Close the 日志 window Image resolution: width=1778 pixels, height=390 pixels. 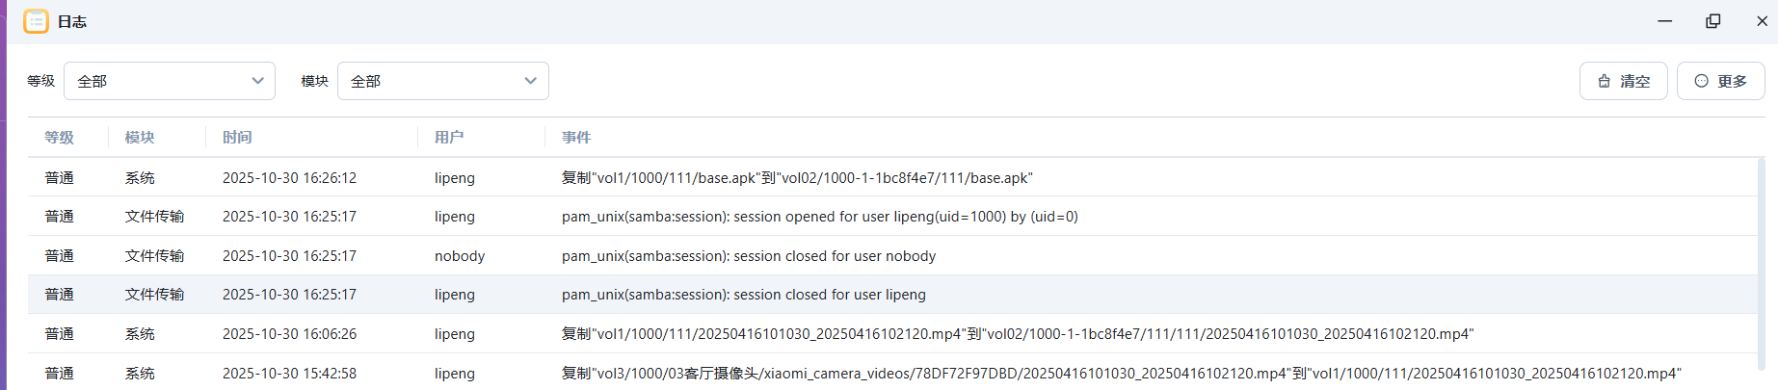click(1762, 21)
